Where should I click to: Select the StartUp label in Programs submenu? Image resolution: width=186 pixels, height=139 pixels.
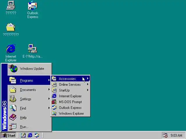pos(64,90)
